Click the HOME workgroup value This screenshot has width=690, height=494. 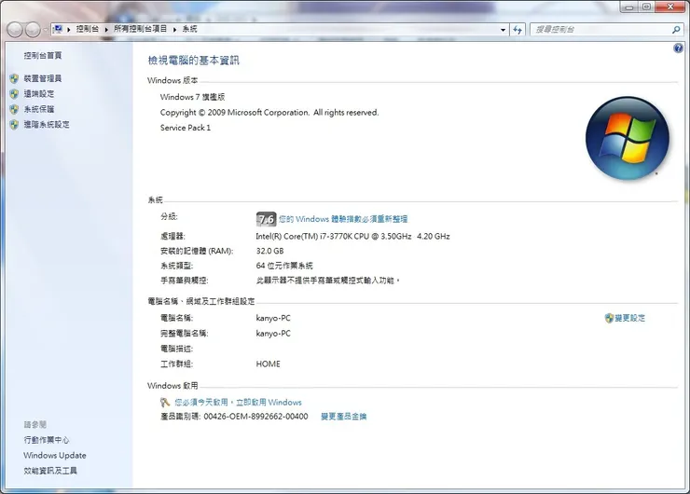click(268, 364)
